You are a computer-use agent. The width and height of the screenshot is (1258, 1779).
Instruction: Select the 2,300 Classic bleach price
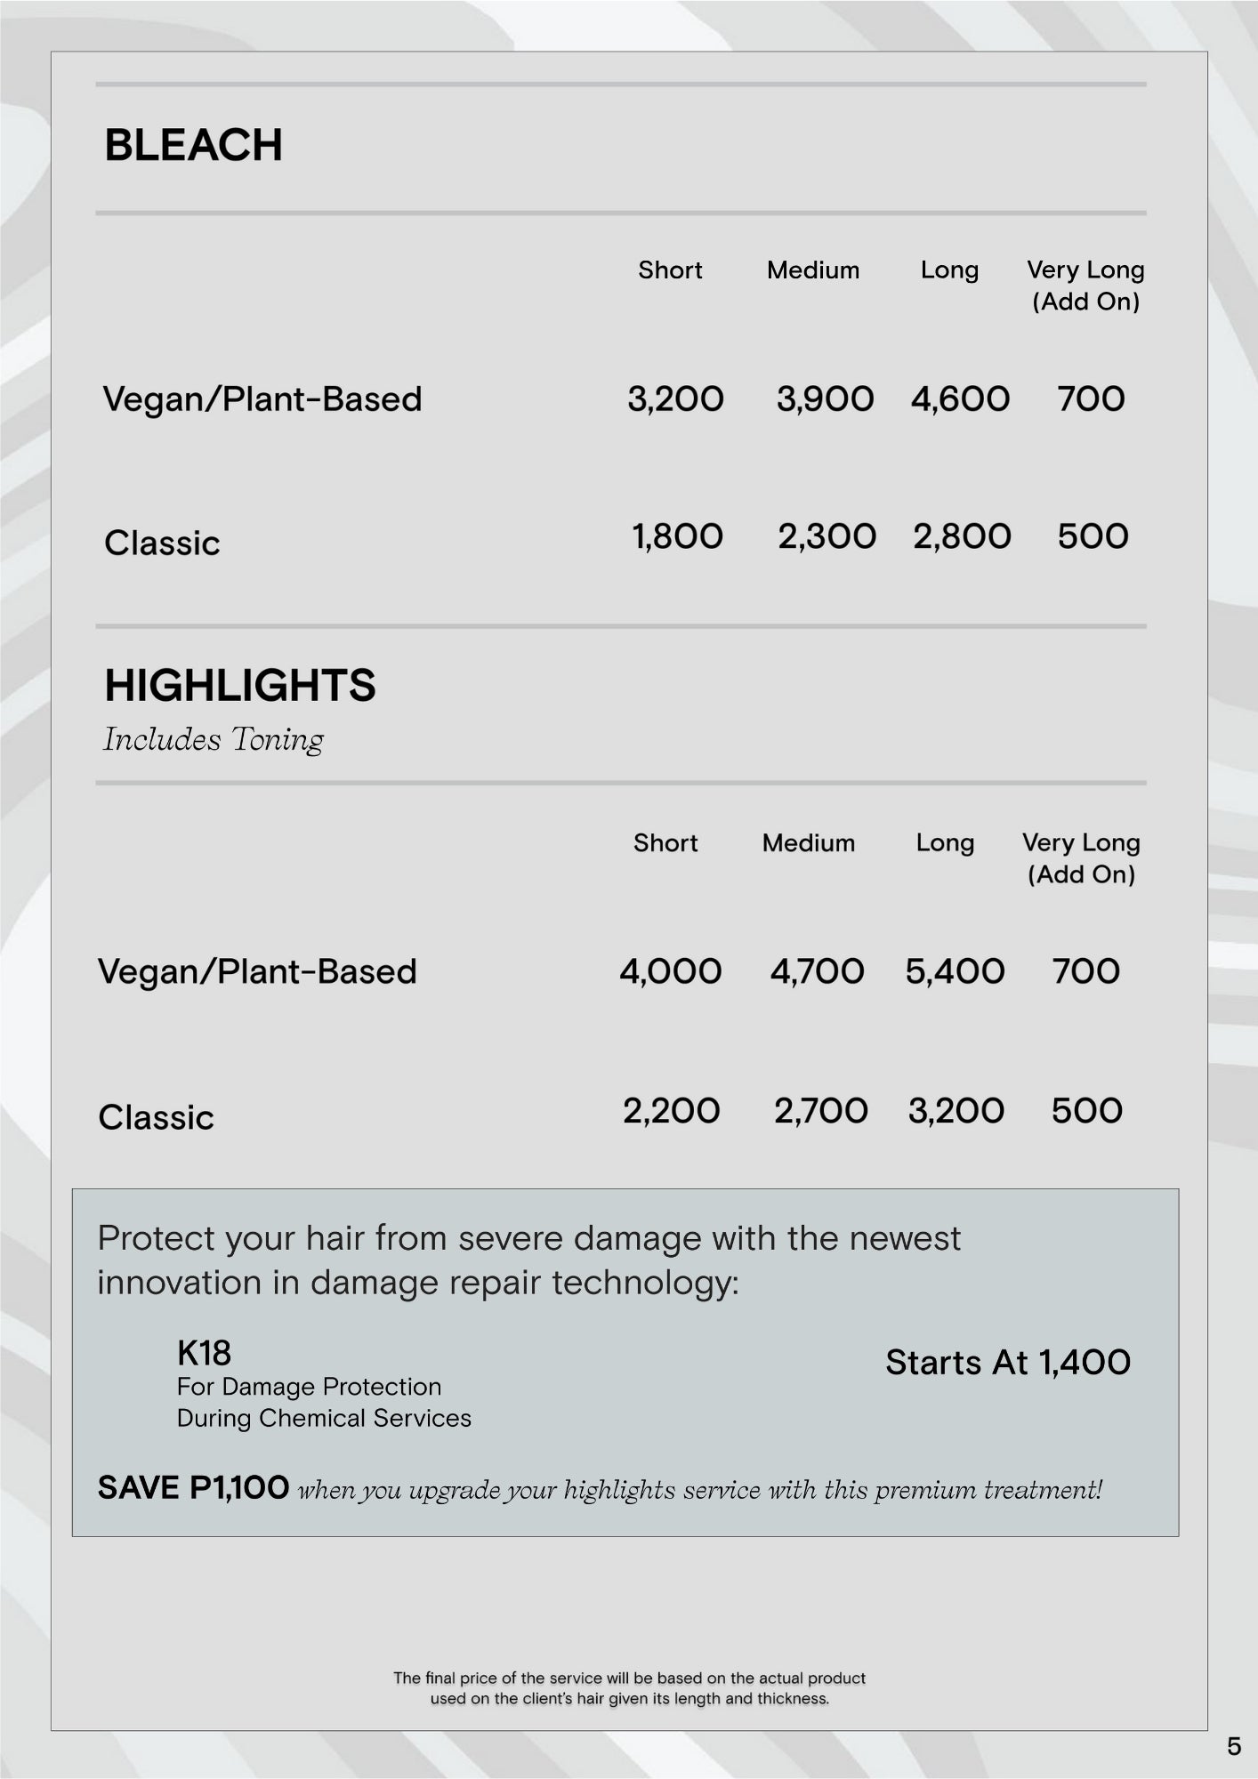click(x=827, y=536)
